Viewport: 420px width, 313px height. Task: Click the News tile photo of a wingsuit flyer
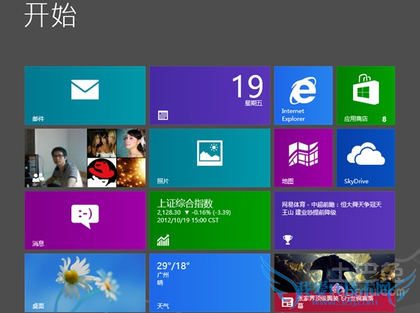pyautogui.click(x=335, y=273)
